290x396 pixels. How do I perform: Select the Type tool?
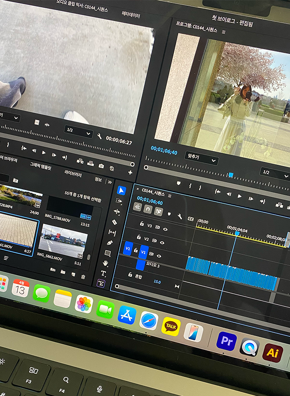coord(103,273)
